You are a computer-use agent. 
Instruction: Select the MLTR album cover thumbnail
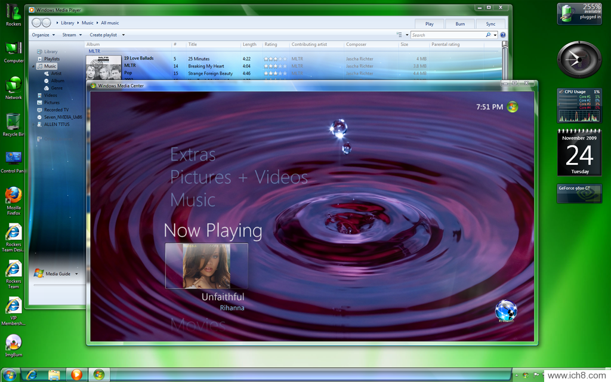104,68
